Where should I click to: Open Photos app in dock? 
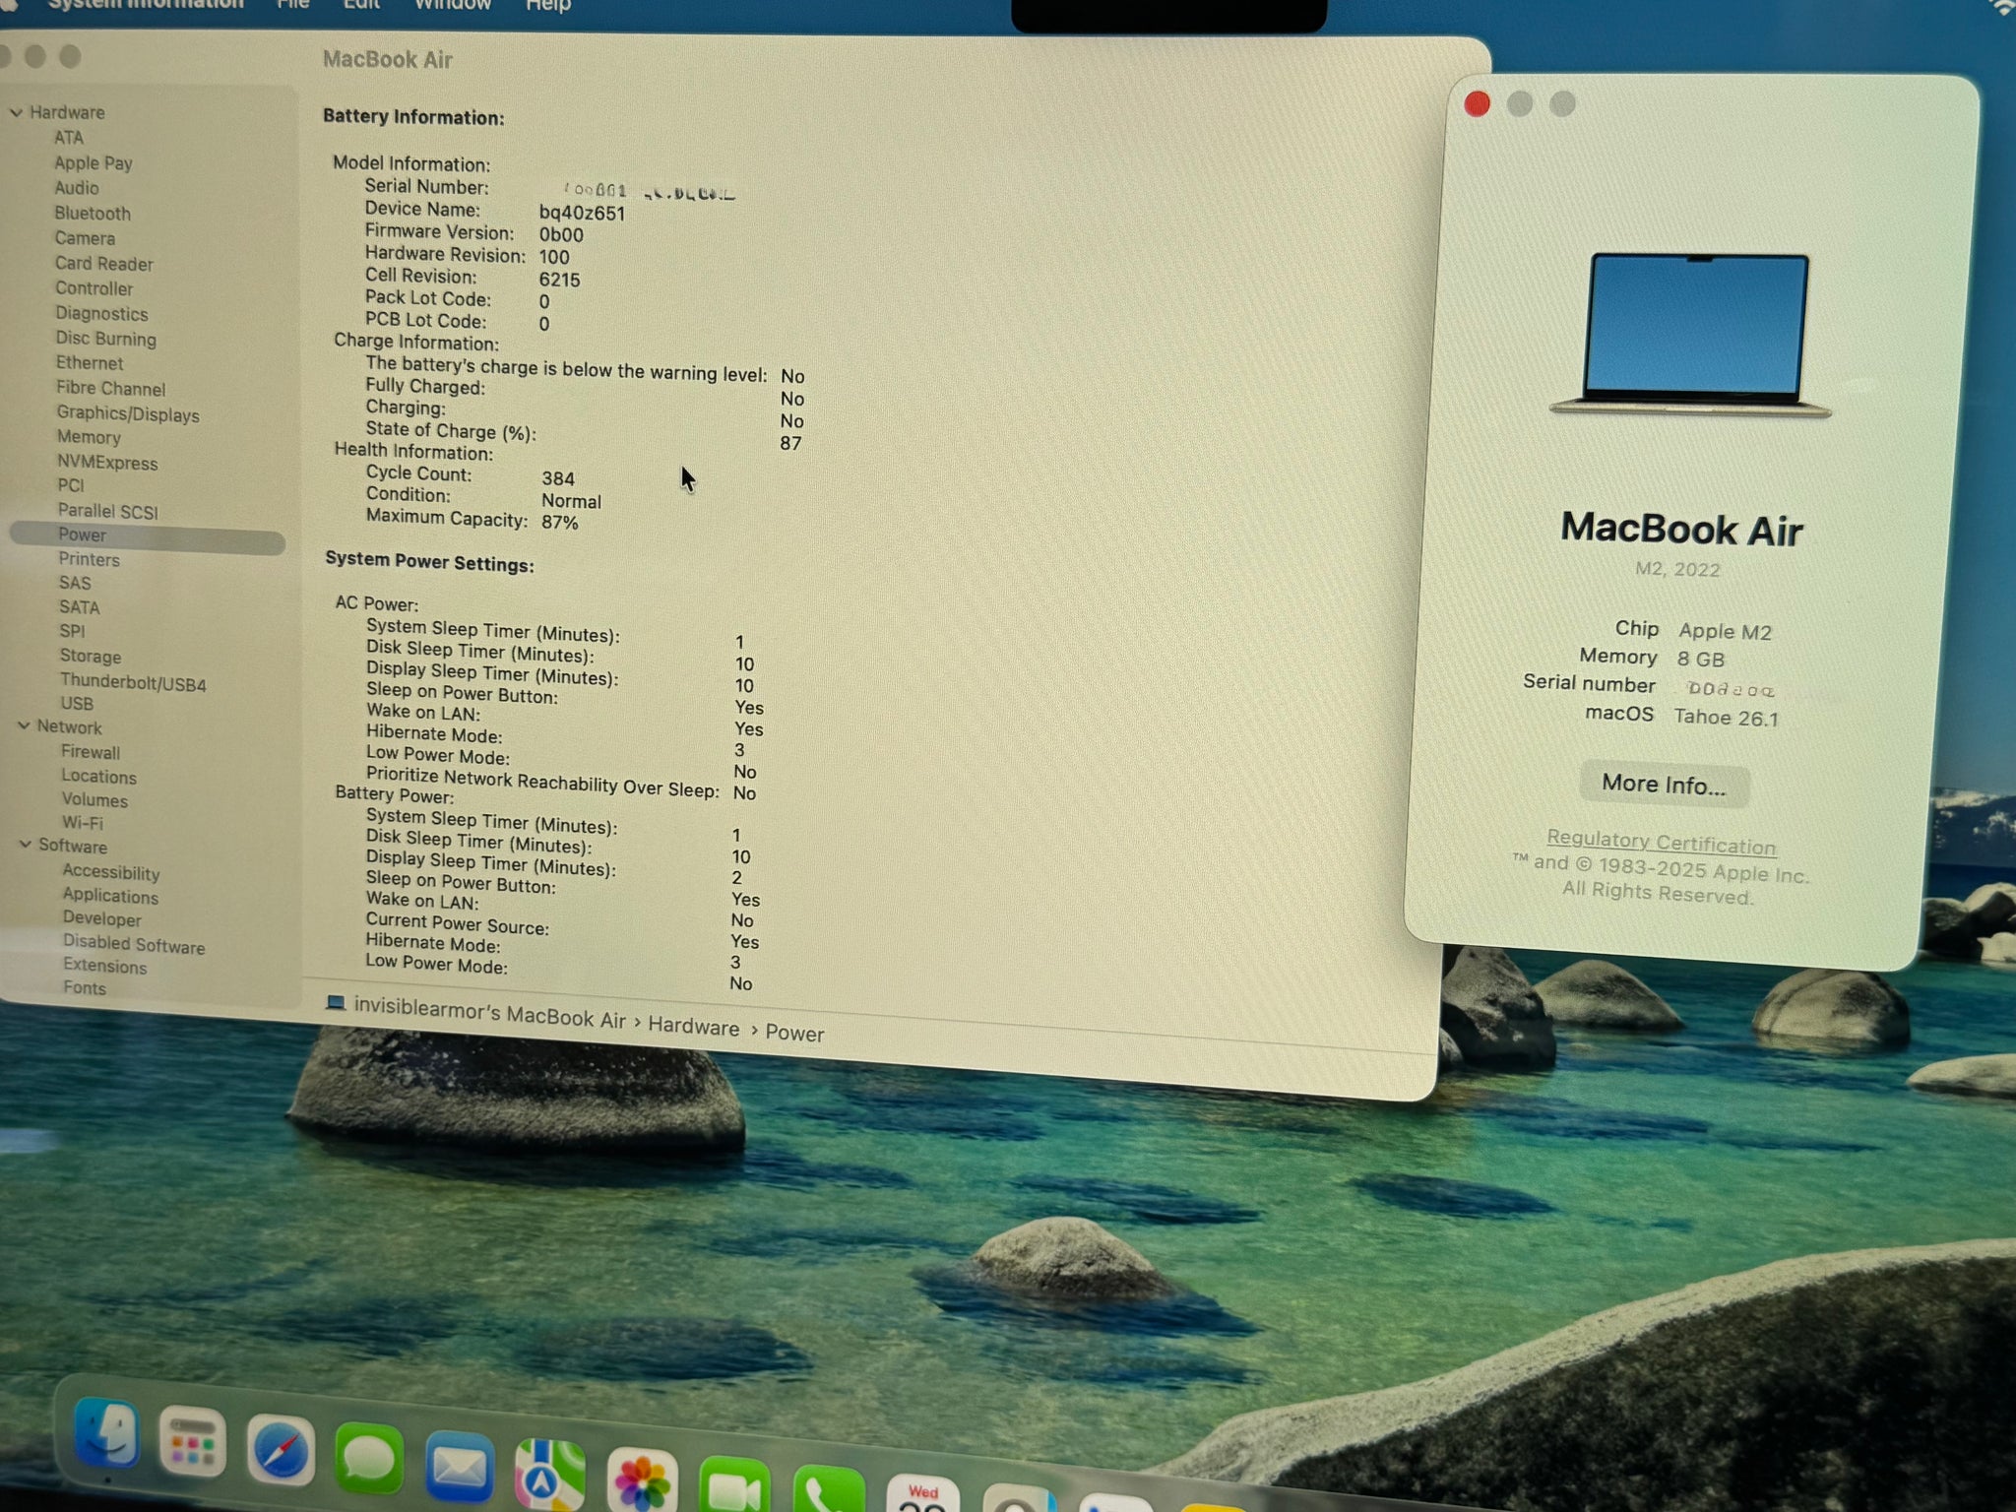click(642, 1481)
